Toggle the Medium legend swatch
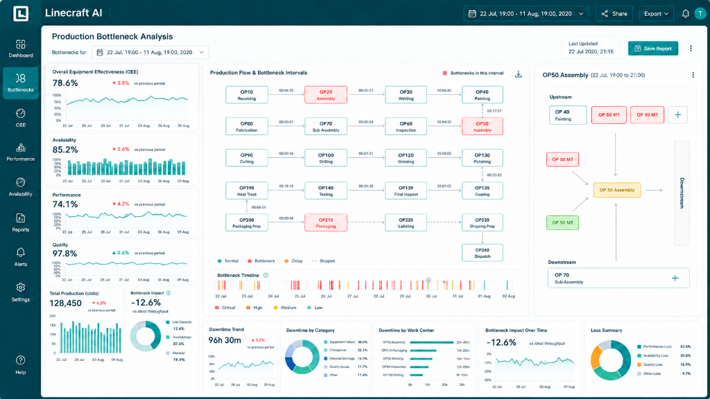Image resolution: width=710 pixels, height=399 pixels. 276,308
